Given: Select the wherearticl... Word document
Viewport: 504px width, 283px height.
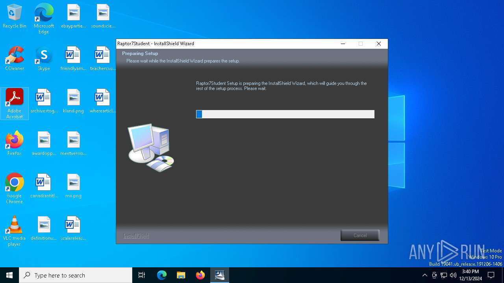Looking at the screenshot, I should (x=103, y=101).
